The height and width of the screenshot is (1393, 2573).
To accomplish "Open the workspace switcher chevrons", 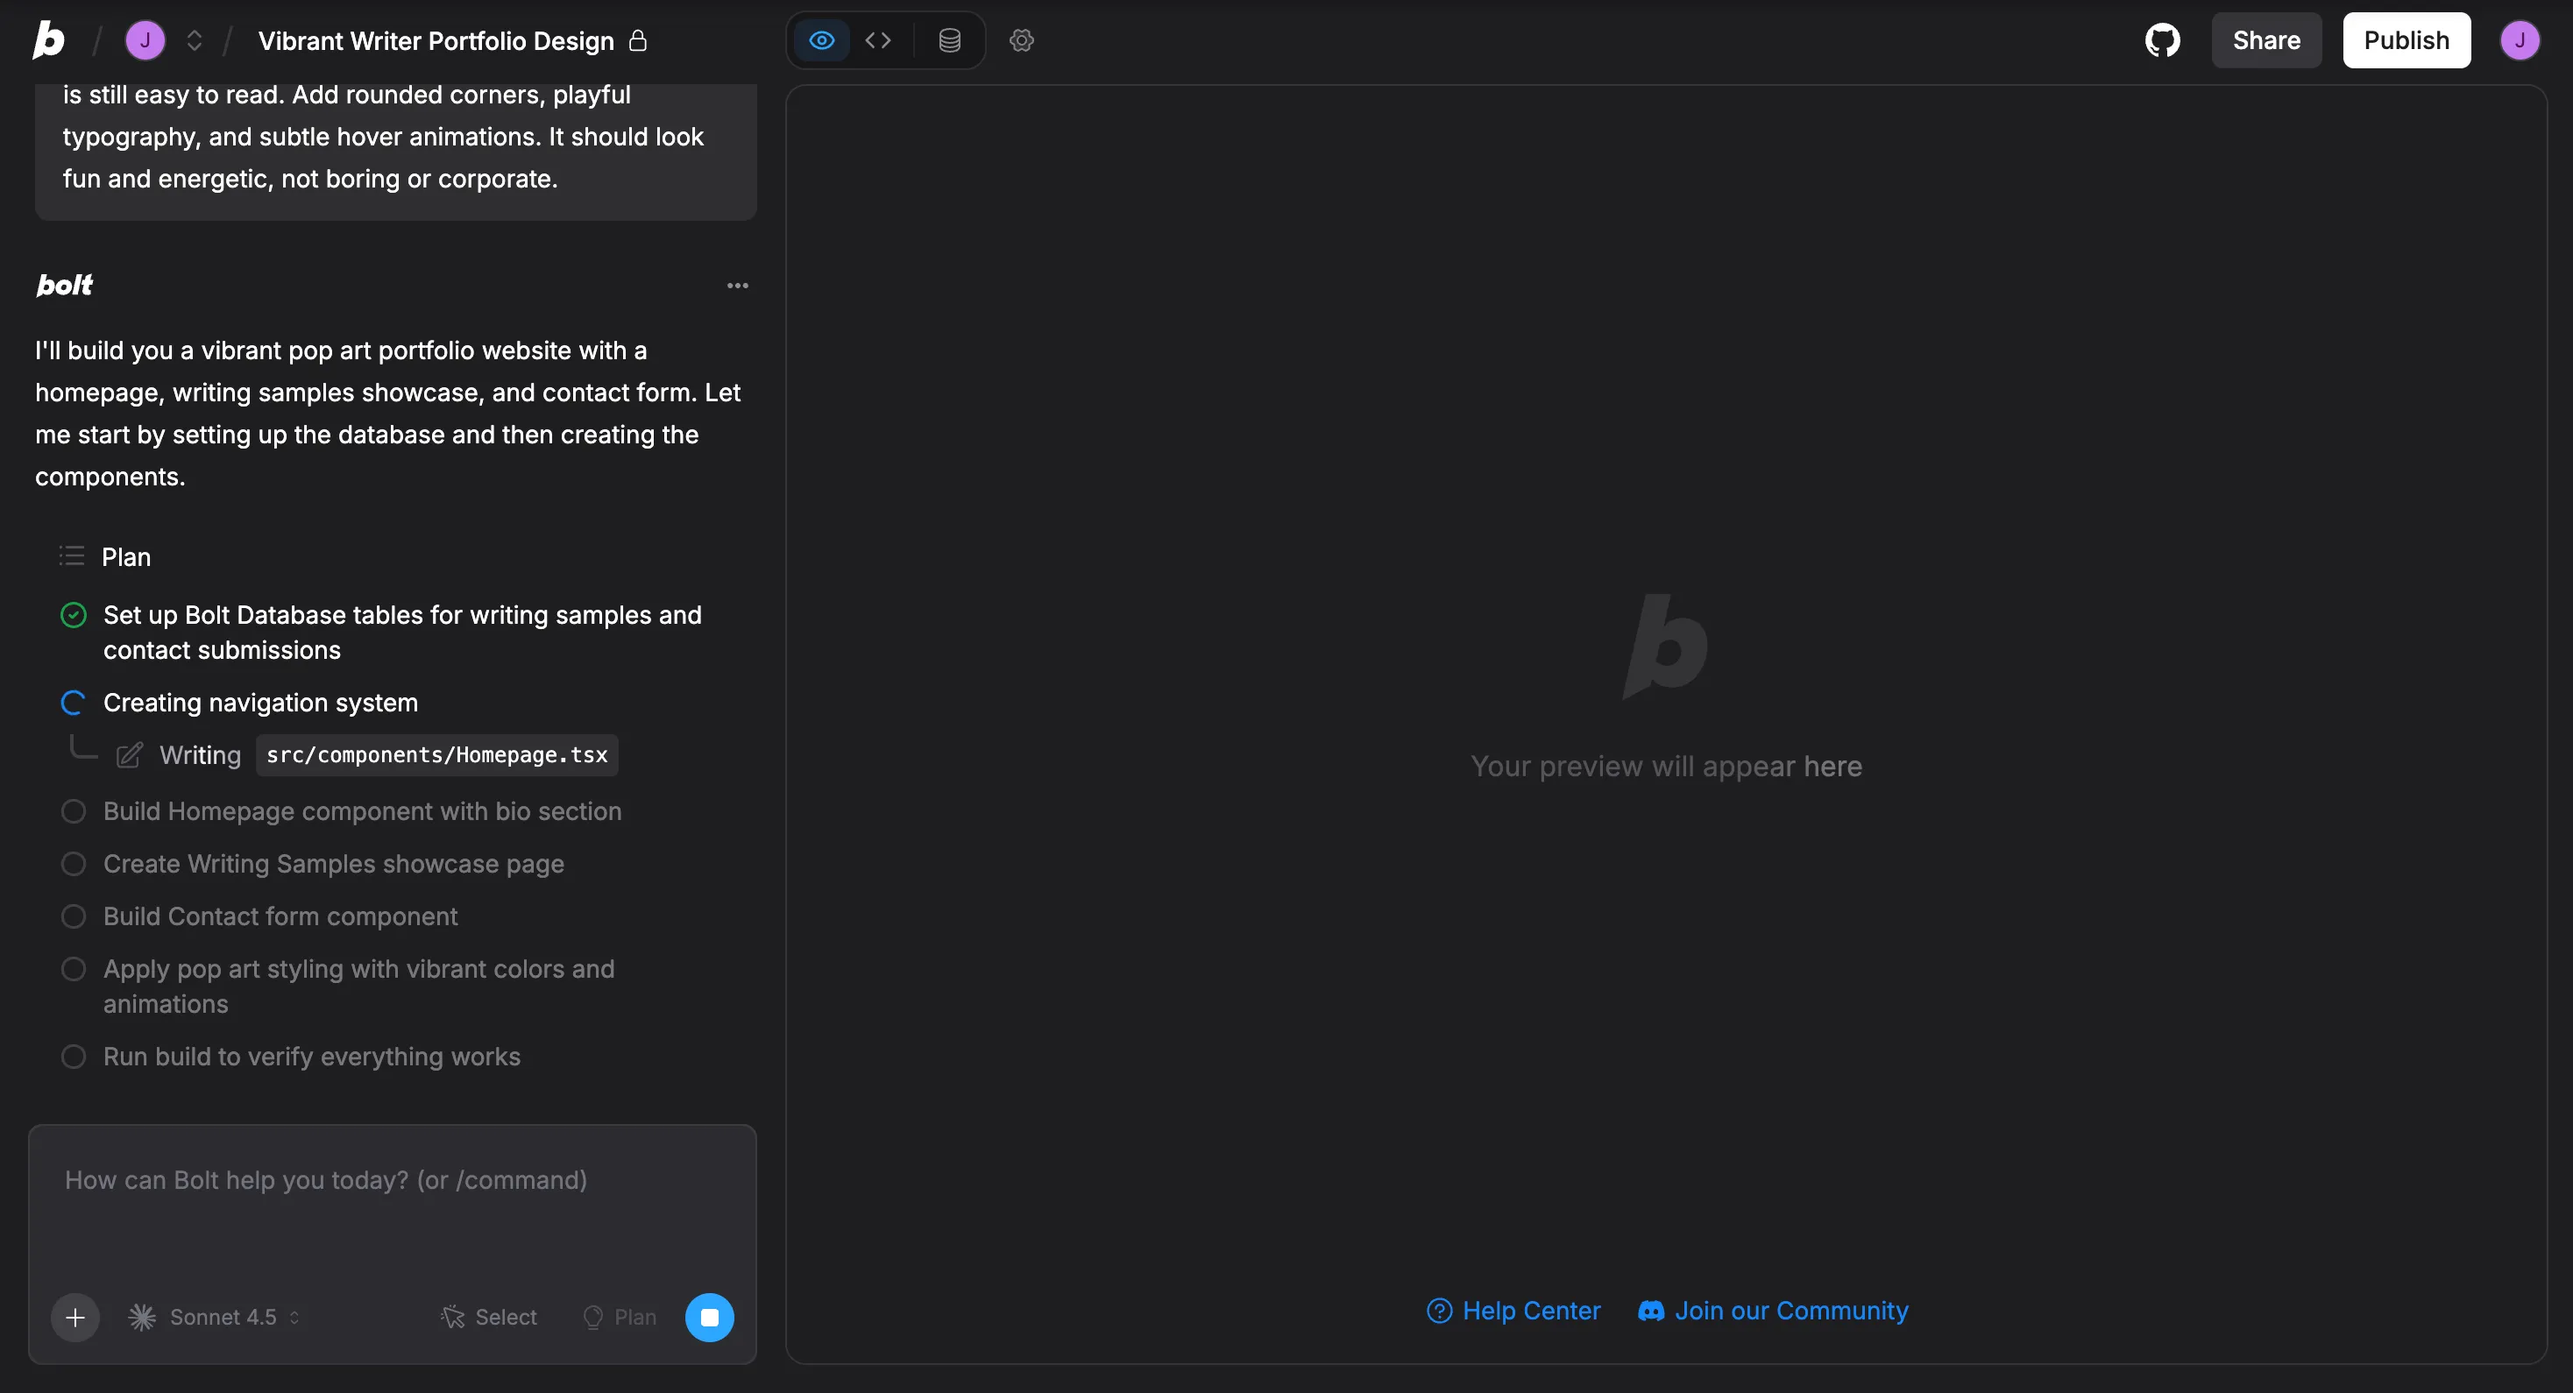I will (195, 41).
